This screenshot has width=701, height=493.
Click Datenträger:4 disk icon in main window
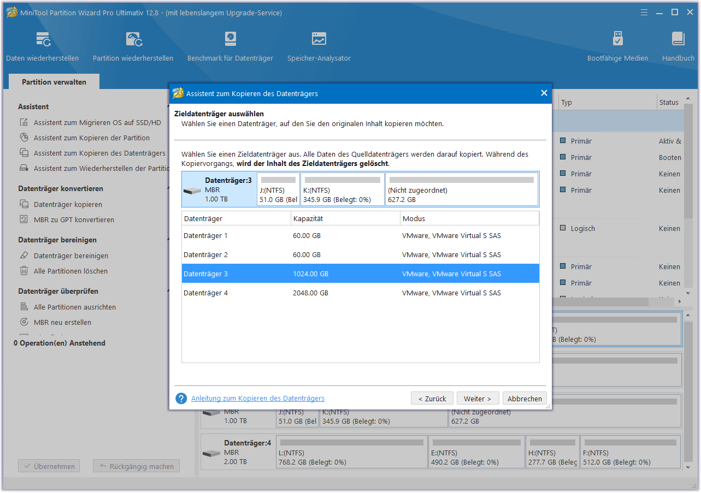click(211, 454)
